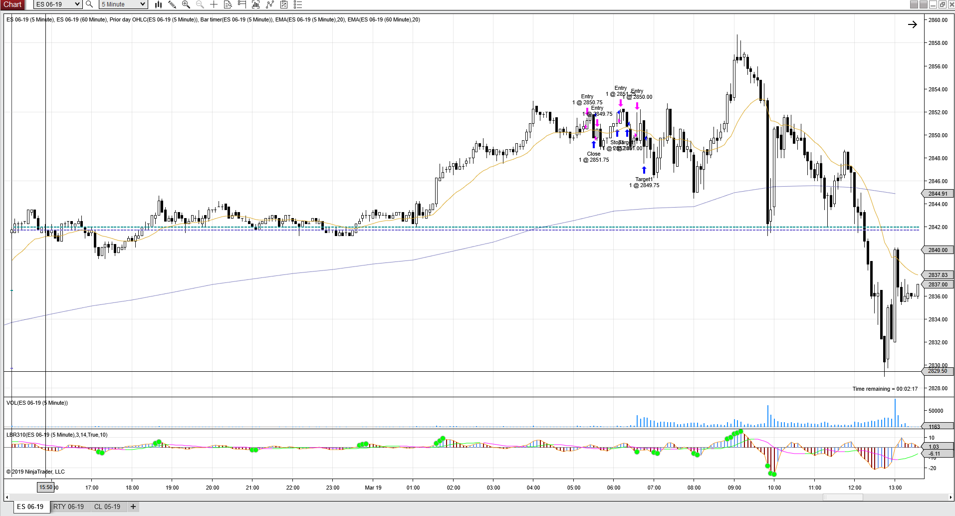Restore down the chart window
Viewport: 955px width, 516px height.
[942, 4]
